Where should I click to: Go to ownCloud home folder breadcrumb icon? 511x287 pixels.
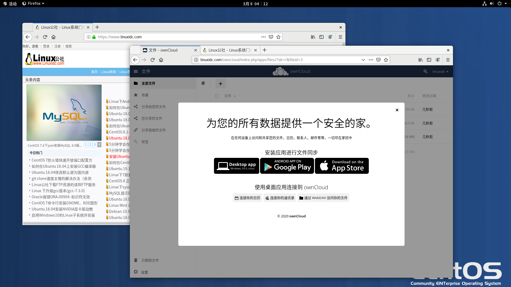pyautogui.click(x=203, y=83)
